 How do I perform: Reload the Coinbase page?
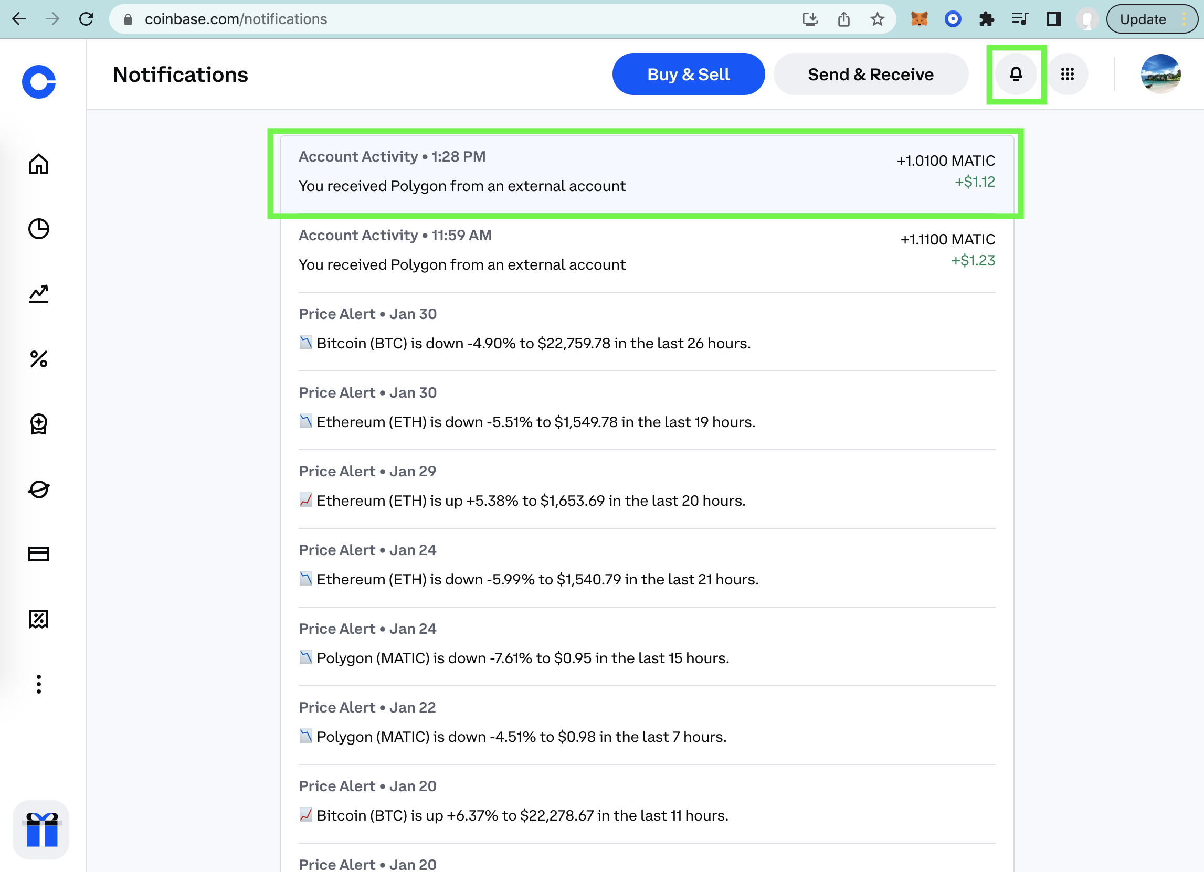pos(87,19)
